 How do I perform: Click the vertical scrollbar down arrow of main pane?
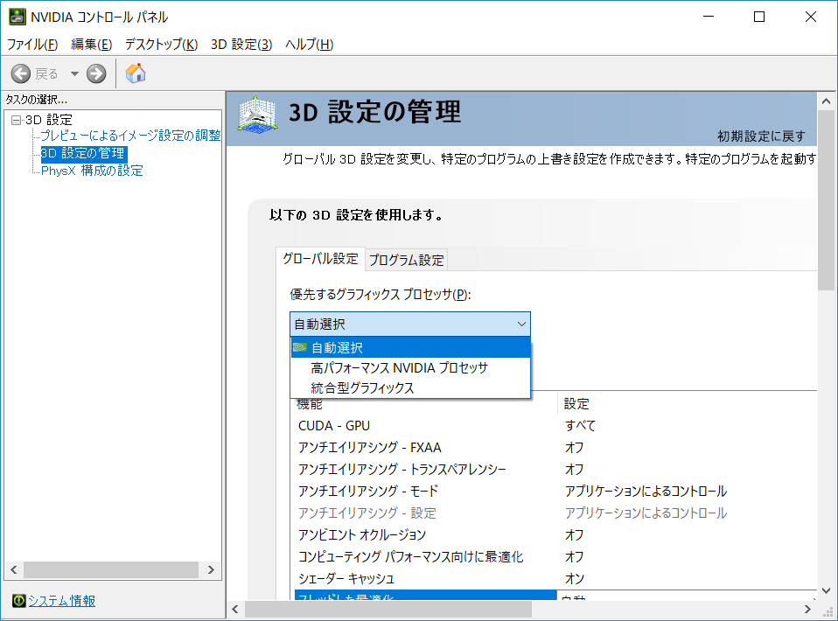(x=827, y=590)
